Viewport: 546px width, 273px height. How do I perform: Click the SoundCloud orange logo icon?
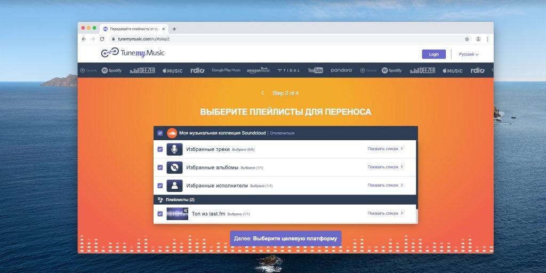coord(172,133)
